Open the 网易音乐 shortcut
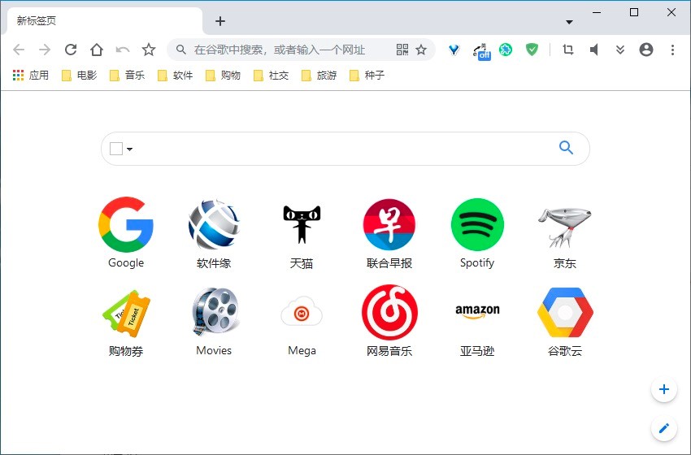This screenshot has height=455, width=691. tap(389, 322)
